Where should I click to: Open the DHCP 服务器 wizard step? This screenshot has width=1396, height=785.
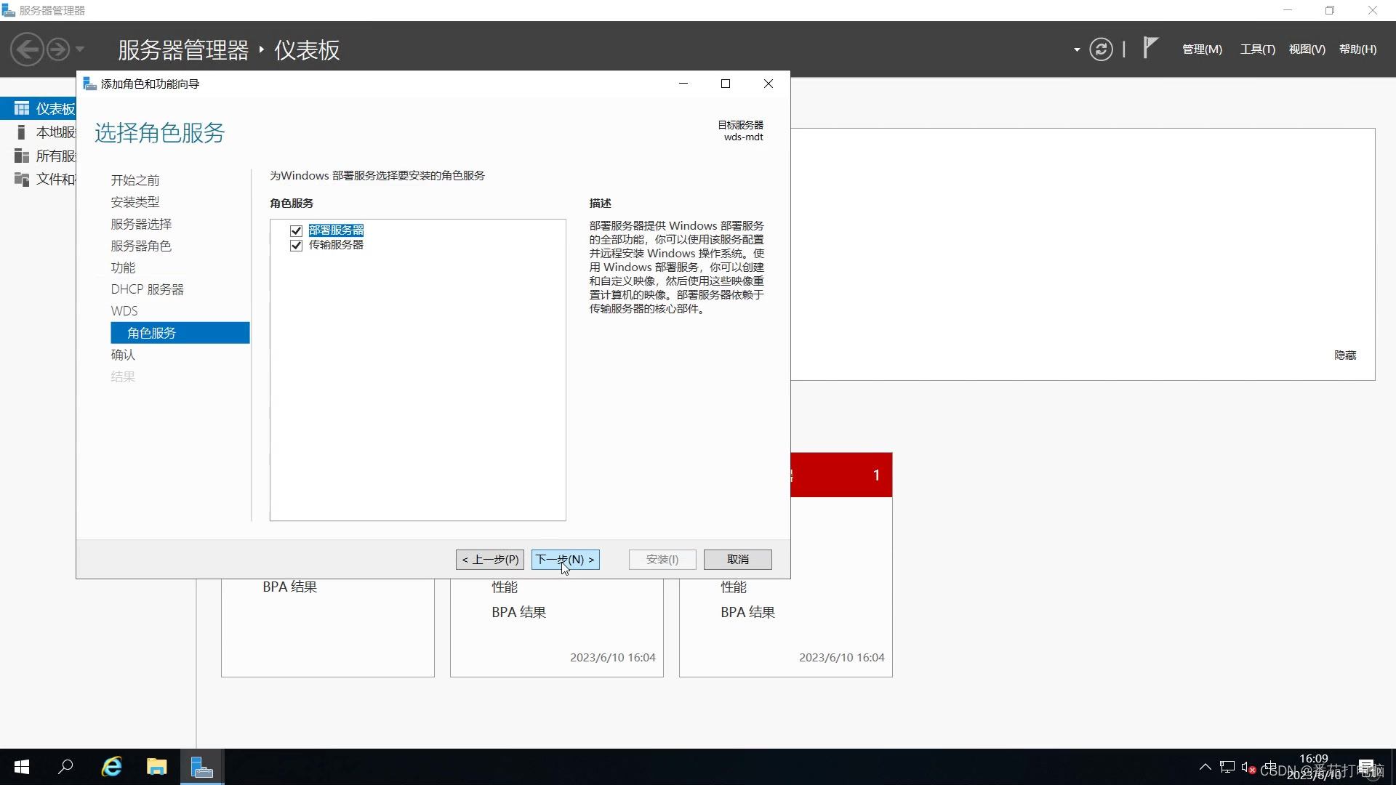pos(147,289)
